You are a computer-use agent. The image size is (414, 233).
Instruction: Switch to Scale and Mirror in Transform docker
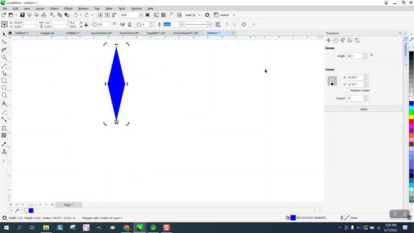(343, 40)
